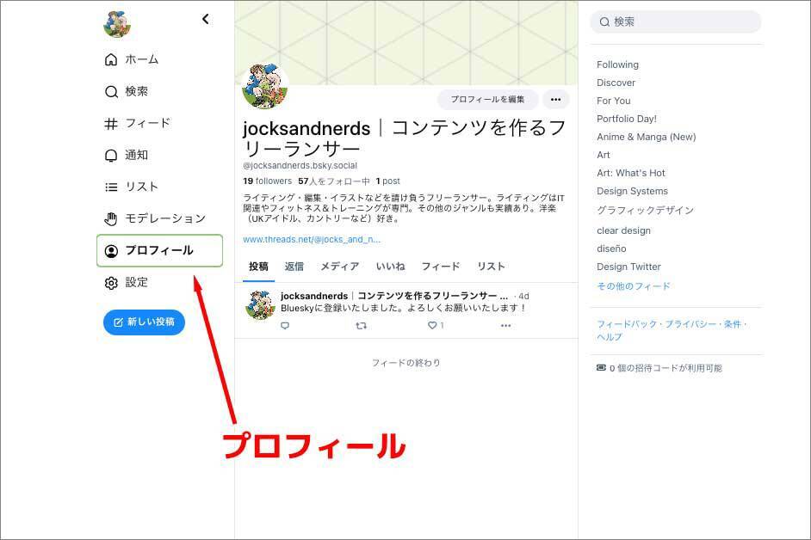The height and width of the screenshot is (540, 811).
Task: Click the 条件 terms link
Action: [732, 324]
